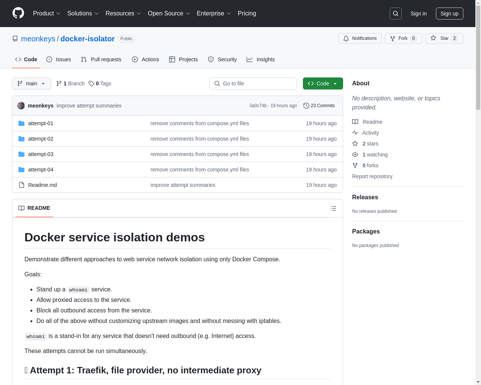
Task: Click the Sign up button
Action: pyautogui.click(x=449, y=14)
